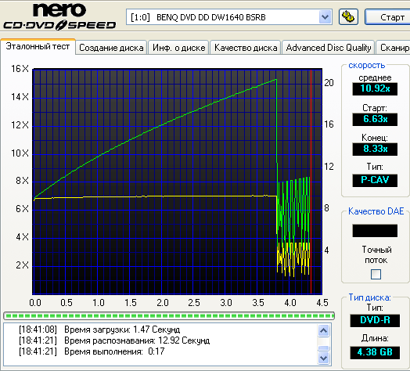Open the Сканир tab

(393, 48)
